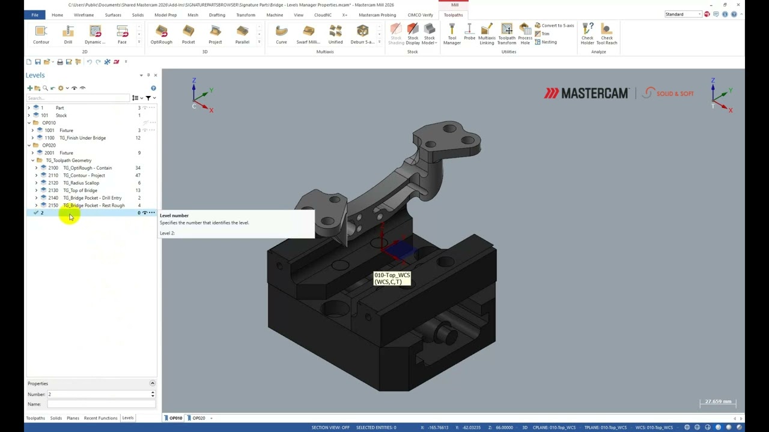
Task: Switch to the Planes manager tab
Action: pos(73,418)
